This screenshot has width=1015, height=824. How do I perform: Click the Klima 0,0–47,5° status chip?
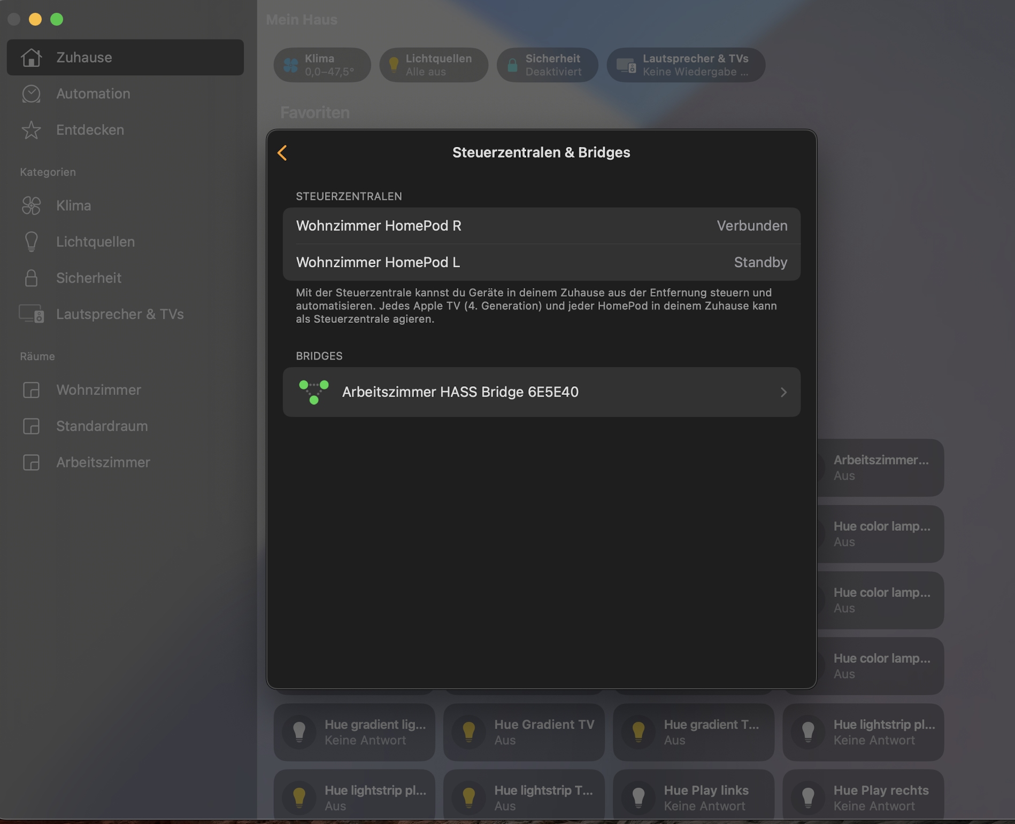pos(322,65)
